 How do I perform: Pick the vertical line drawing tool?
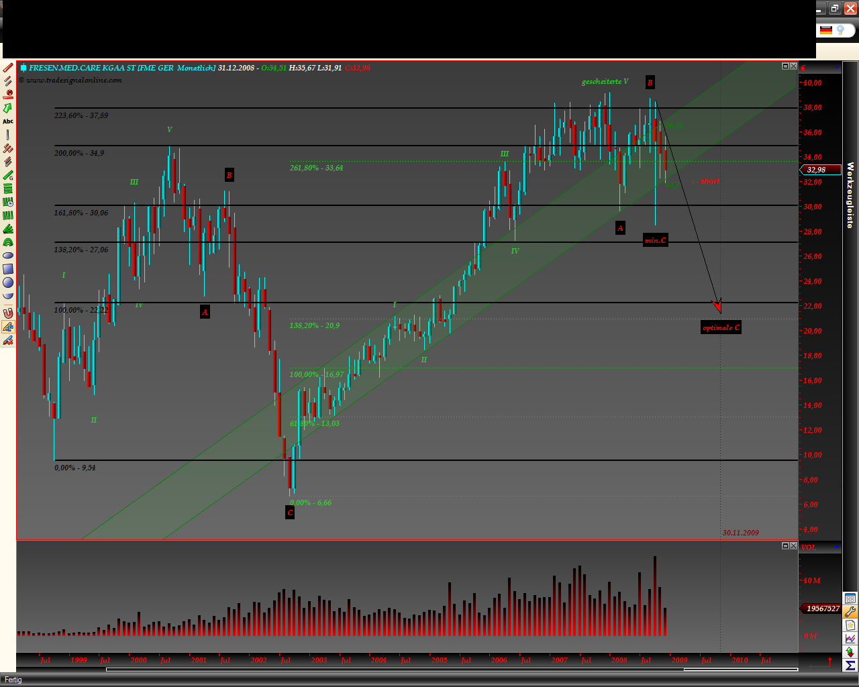[8, 135]
